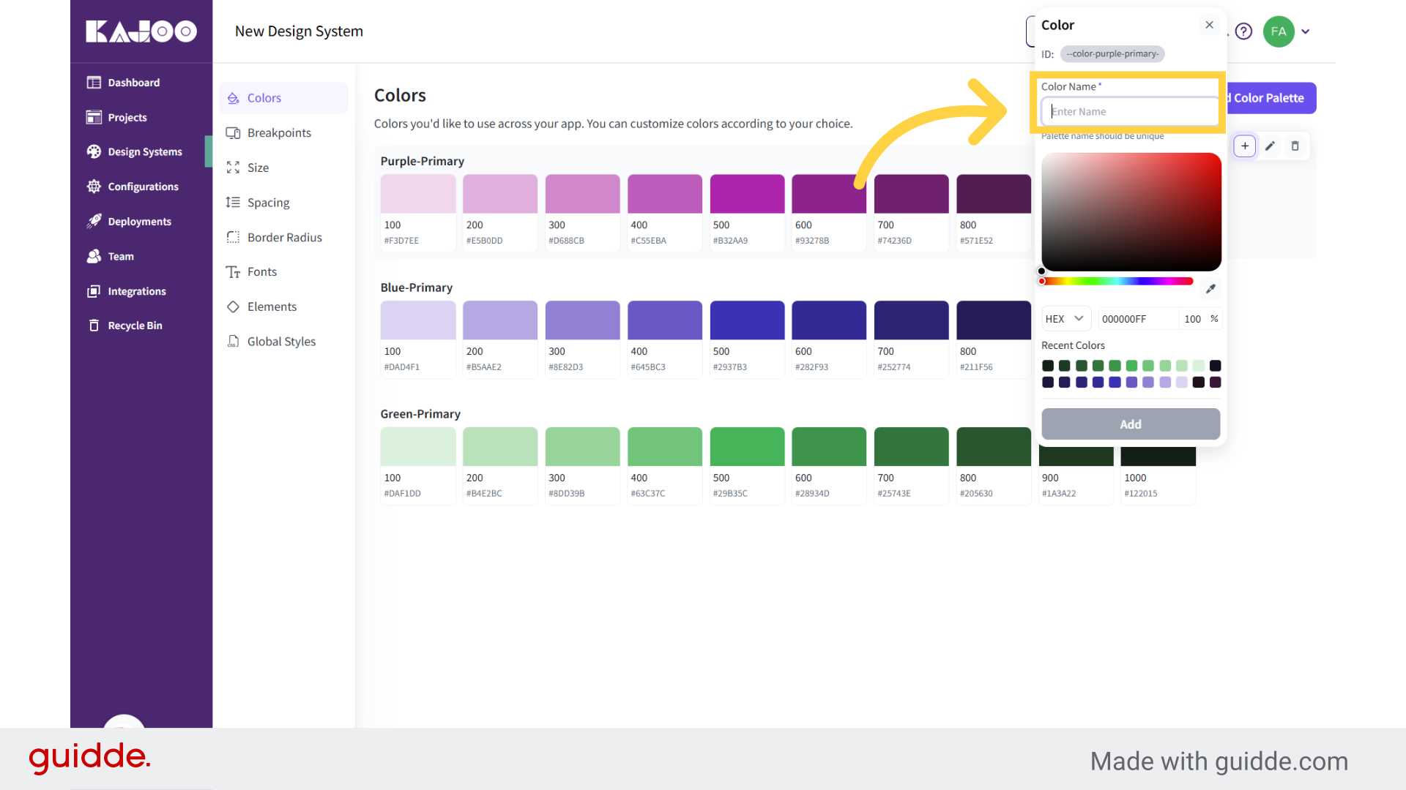Click the KAJOO logo
Image resolution: width=1406 pixels, height=790 pixels.
point(141,31)
